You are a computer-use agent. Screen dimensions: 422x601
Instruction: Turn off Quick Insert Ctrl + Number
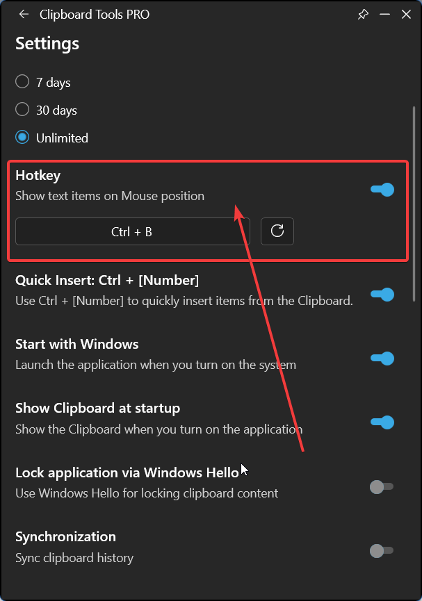coord(382,295)
